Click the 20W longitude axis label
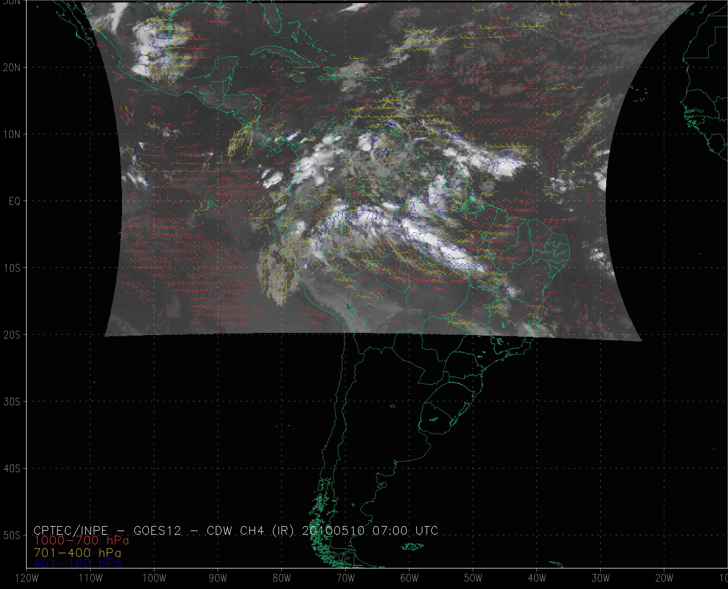The height and width of the screenshot is (589, 728). [x=664, y=578]
